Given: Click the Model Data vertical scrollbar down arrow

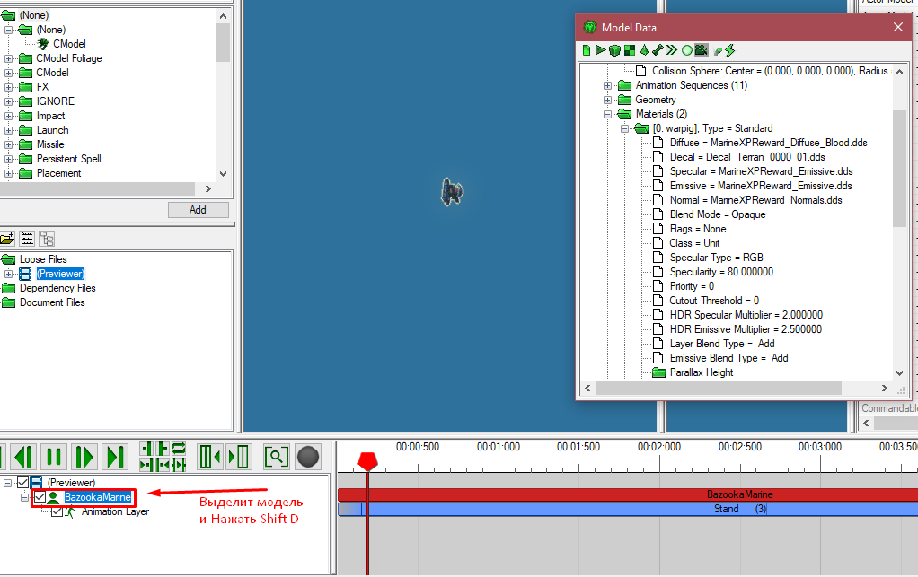Looking at the screenshot, I should coord(899,373).
